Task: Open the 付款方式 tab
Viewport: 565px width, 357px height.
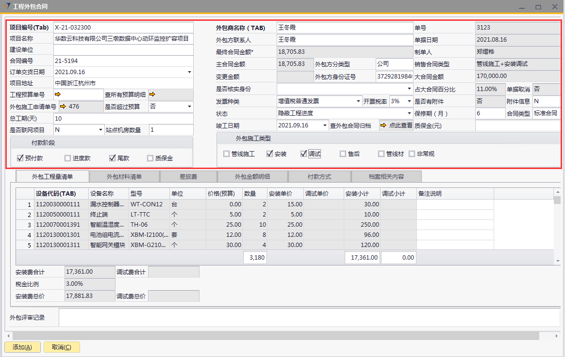Action: pyautogui.click(x=320, y=176)
